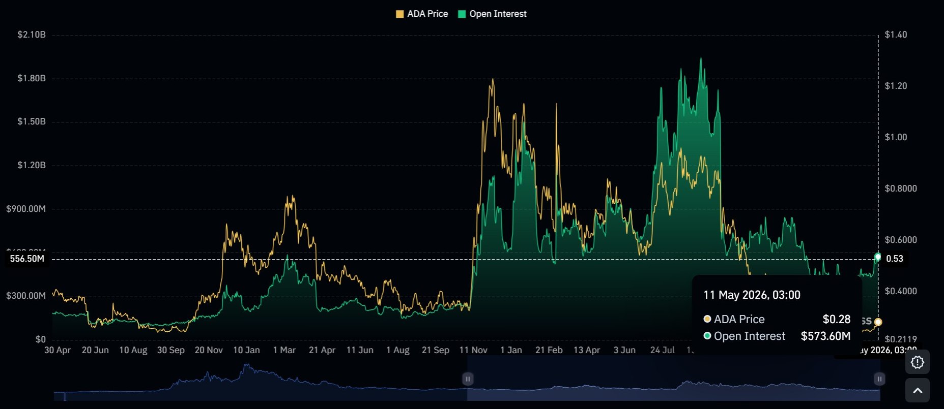Click the 3 Jun date label
Image resolution: width=944 pixels, height=409 pixels.
click(x=625, y=350)
